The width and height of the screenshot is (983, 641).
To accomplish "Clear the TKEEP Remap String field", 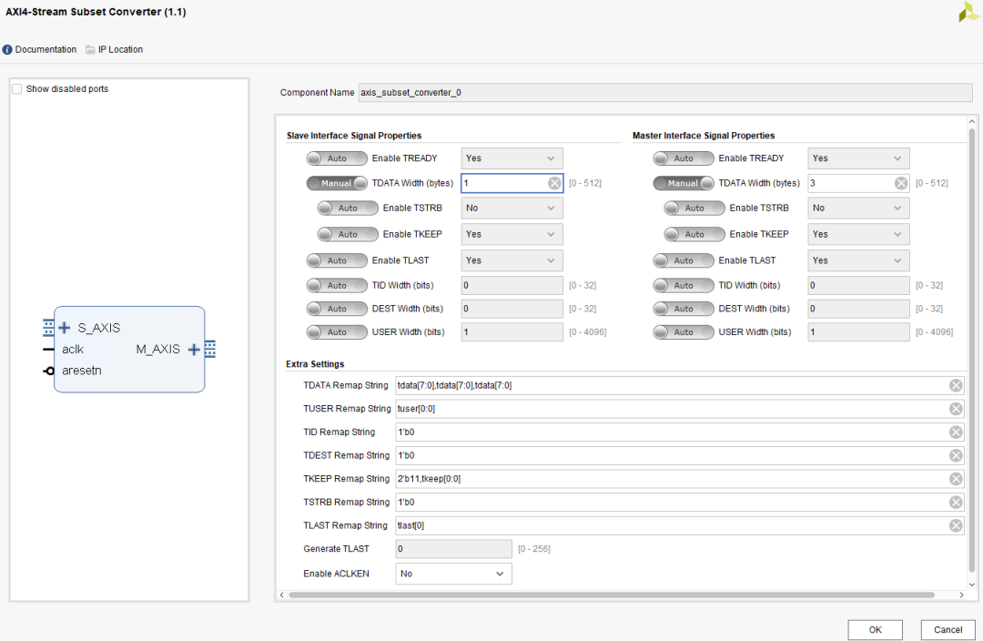I will tap(956, 479).
